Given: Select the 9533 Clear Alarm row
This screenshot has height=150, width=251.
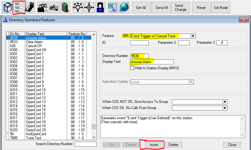Looking at the screenshot, I should click(49, 42).
